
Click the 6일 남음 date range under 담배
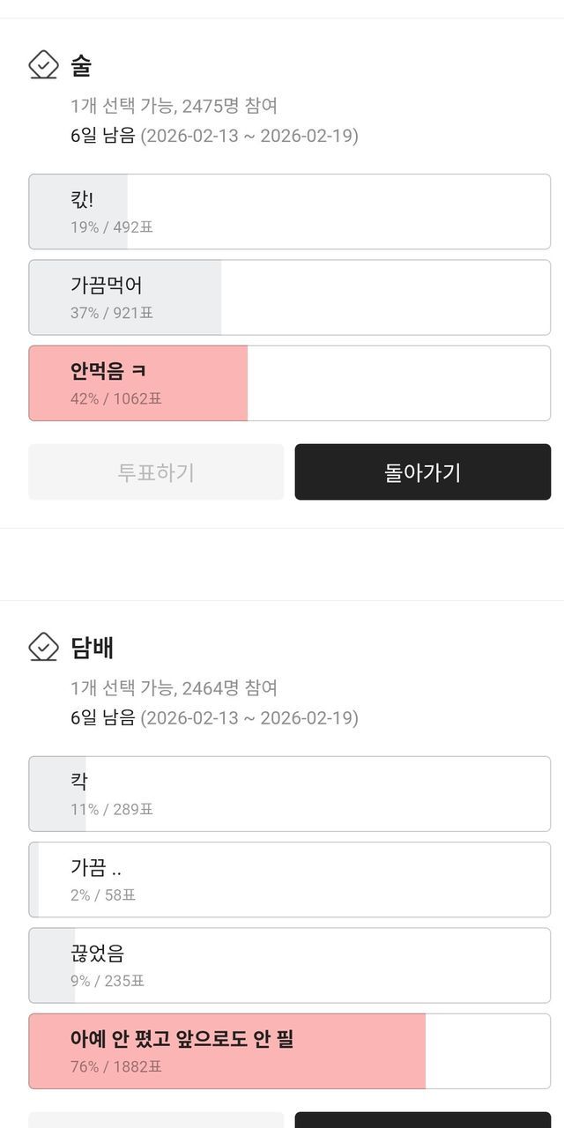[214, 718]
